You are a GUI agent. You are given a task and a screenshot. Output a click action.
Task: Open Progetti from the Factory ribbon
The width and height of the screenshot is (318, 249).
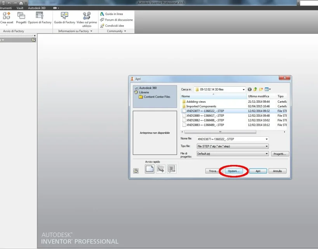click(x=21, y=18)
